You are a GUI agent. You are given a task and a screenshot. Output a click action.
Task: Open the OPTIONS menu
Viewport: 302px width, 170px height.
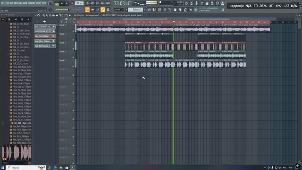[32, 3]
